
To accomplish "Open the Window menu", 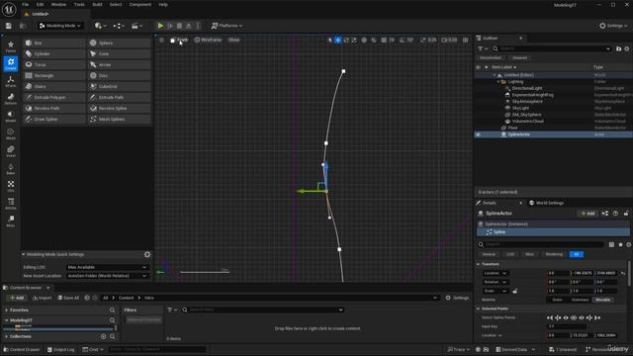I will [x=58, y=4].
